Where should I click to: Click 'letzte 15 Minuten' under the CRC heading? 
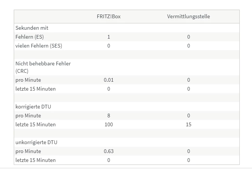35,89
